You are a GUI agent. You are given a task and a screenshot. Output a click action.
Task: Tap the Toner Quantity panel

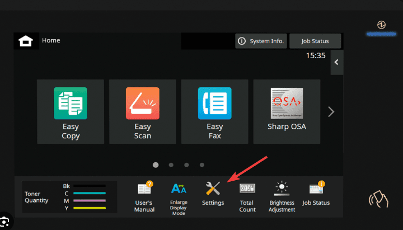point(69,196)
